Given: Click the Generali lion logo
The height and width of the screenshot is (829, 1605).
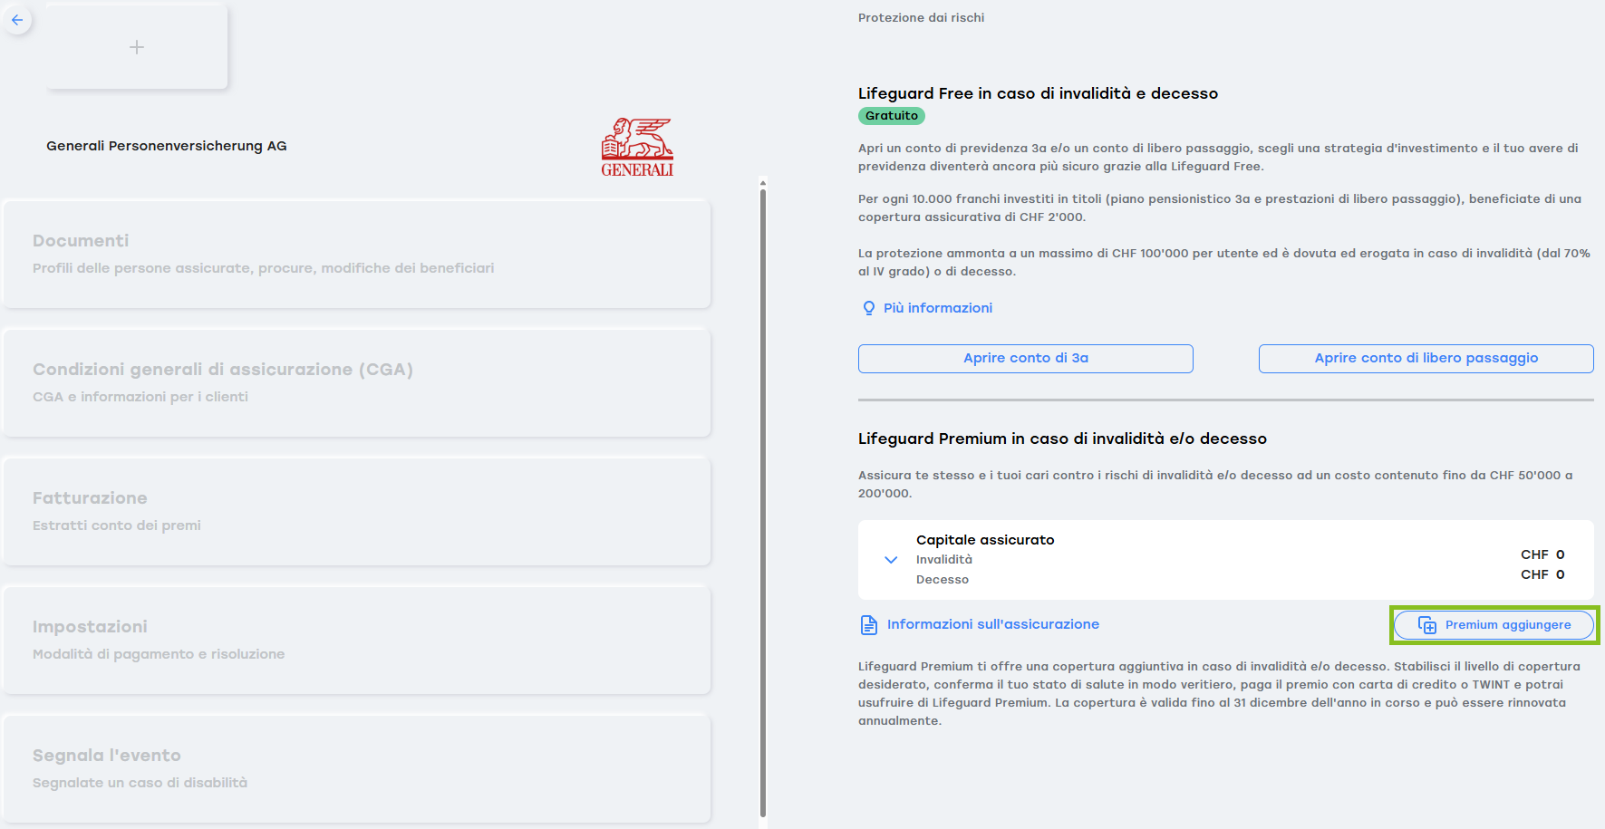Looking at the screenshot, I should (637, 147).
